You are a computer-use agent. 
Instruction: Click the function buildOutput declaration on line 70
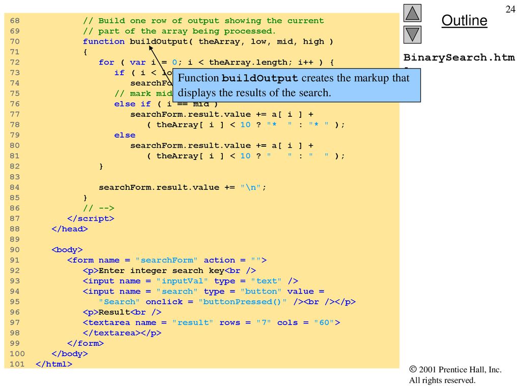tap(208, 42)
